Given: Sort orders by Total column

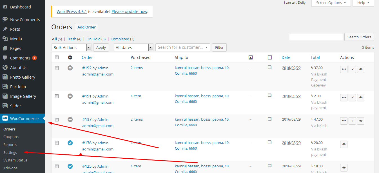Looking at the screenshot, I should [315, 57].
